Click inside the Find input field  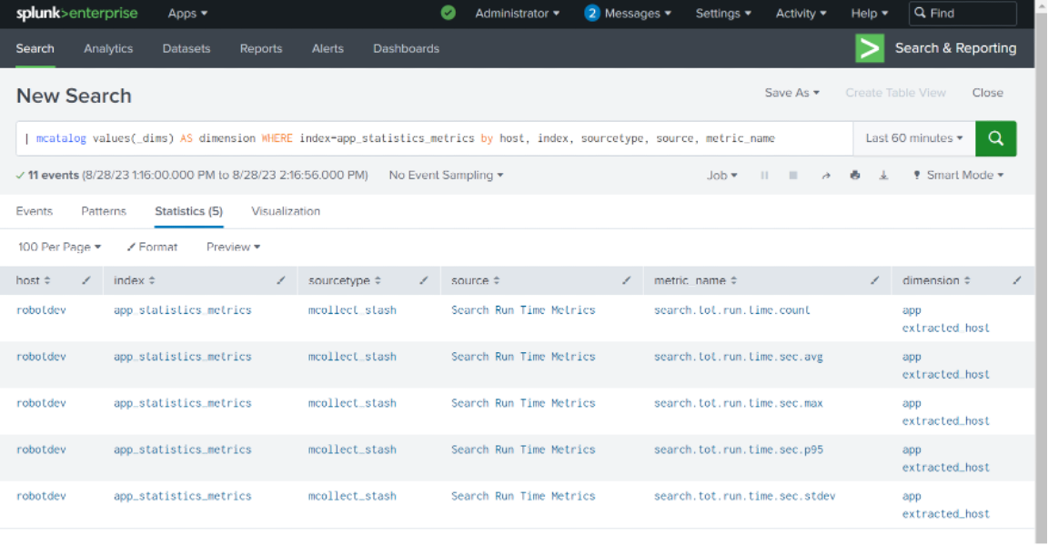coord(962,14)
